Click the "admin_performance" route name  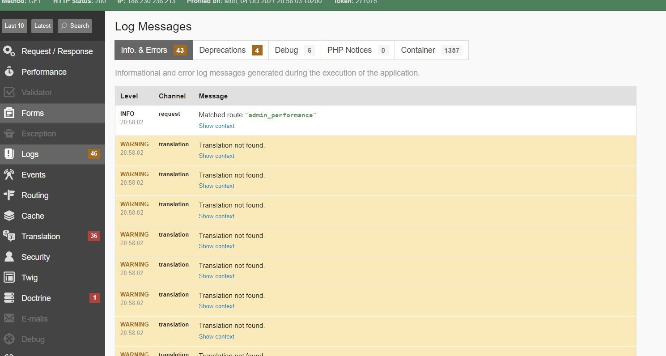(x=280, y=115)
